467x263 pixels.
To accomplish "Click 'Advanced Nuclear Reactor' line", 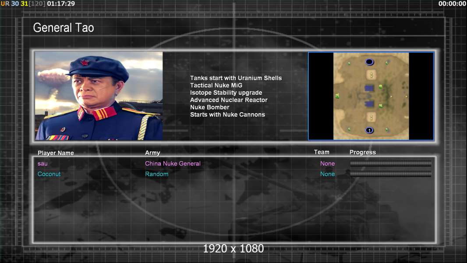I will [x=229, y=100].
